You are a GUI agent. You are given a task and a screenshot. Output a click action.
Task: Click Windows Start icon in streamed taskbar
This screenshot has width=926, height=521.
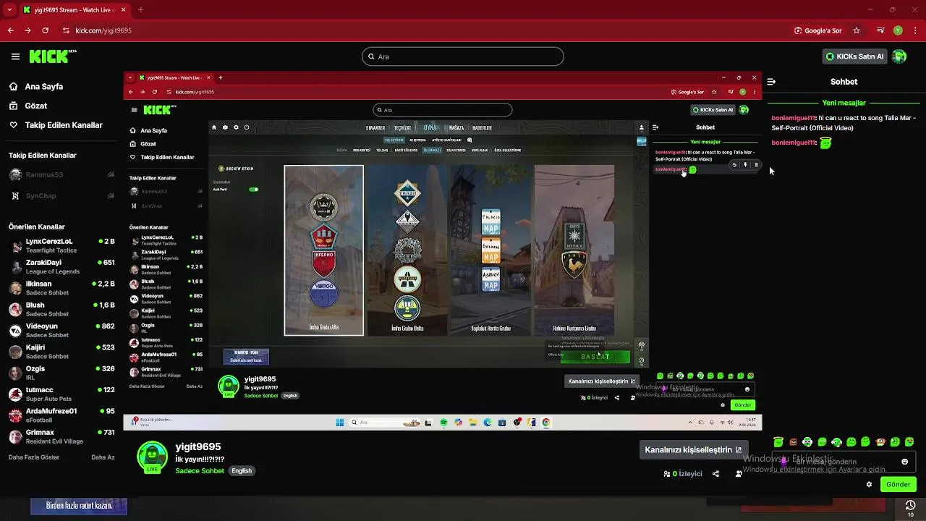coord(339,423)
